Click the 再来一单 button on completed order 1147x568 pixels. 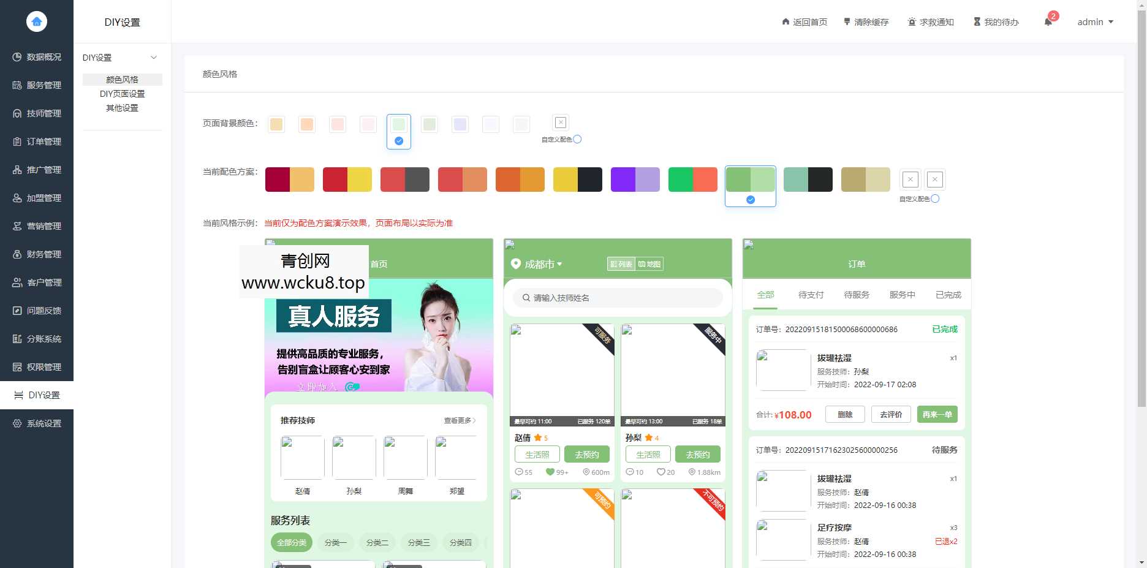(937, 414)
